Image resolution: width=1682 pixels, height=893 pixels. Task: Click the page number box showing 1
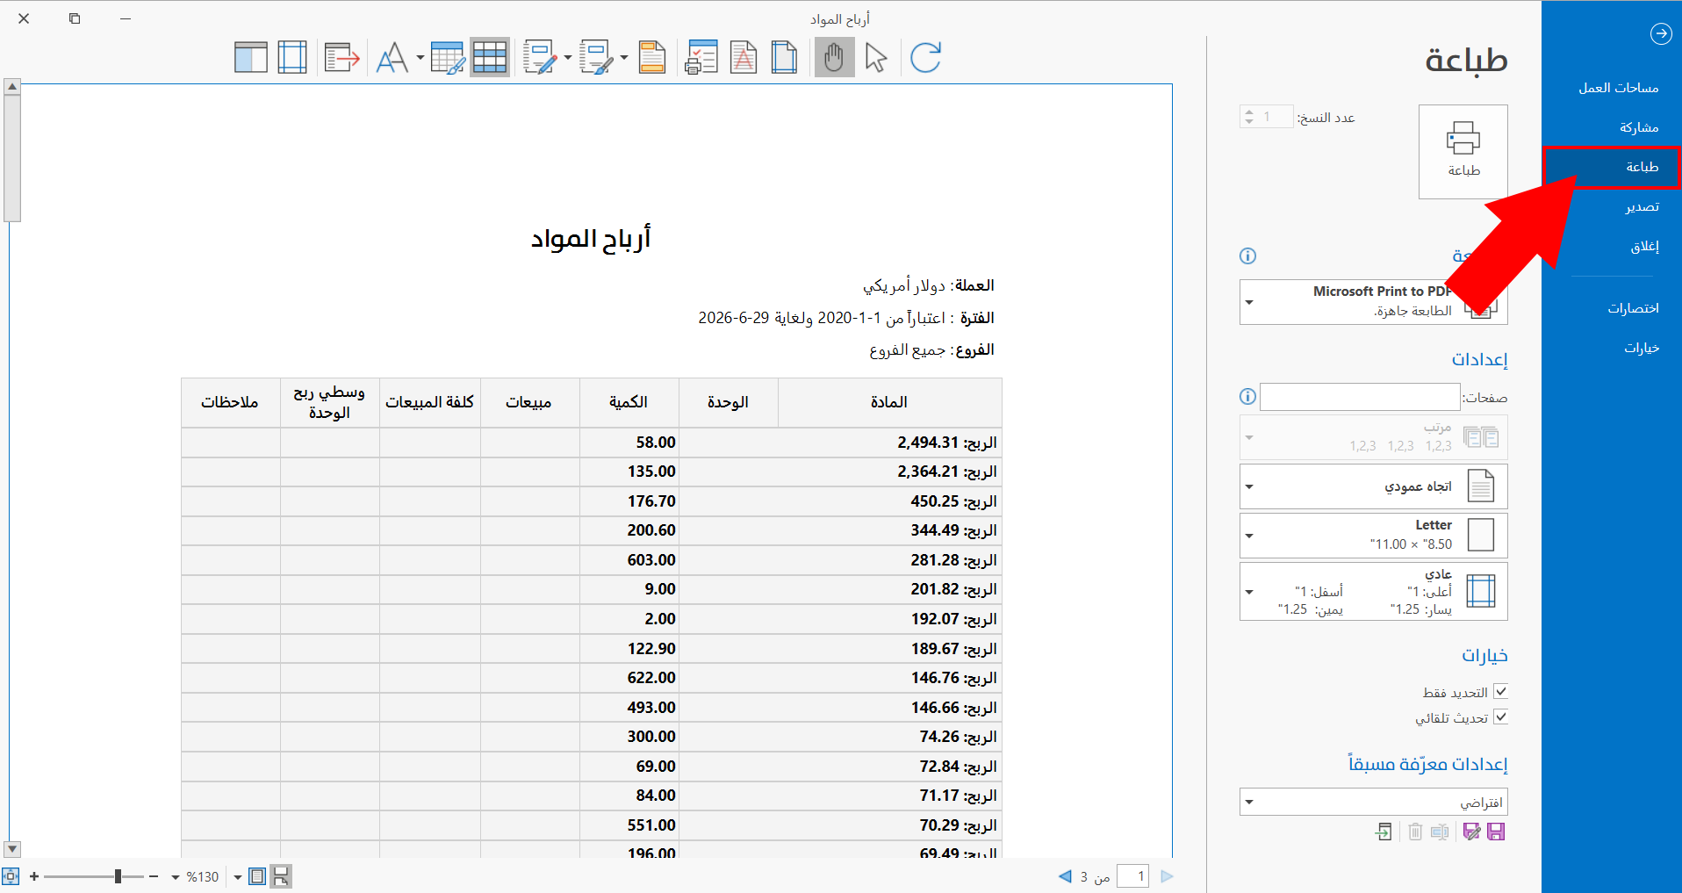tap(1132, 876)
